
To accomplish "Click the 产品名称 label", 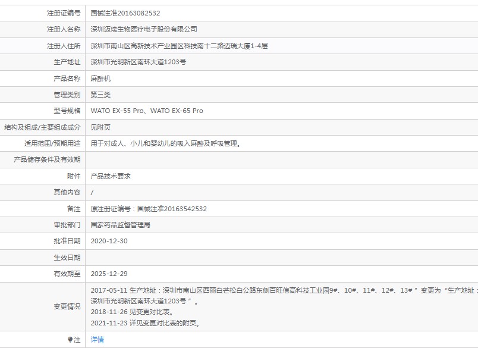I will tap(67, 79).
